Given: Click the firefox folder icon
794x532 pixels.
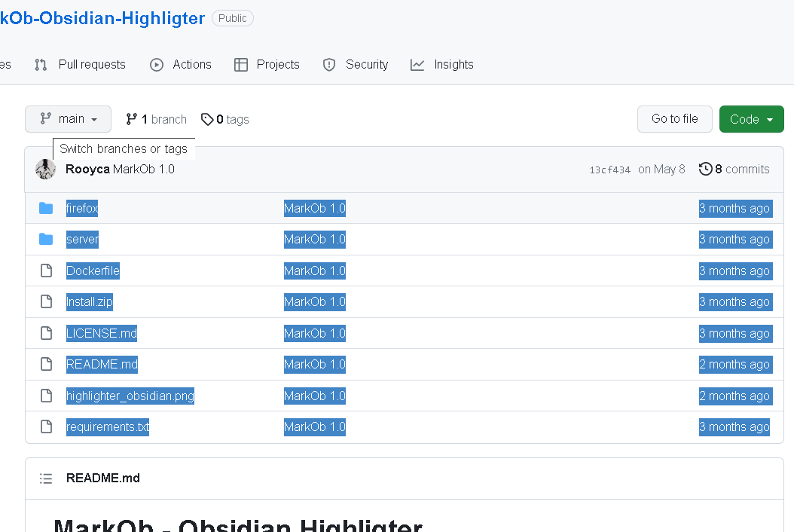Looking at the screenshot, I should (x=46, y=208).
